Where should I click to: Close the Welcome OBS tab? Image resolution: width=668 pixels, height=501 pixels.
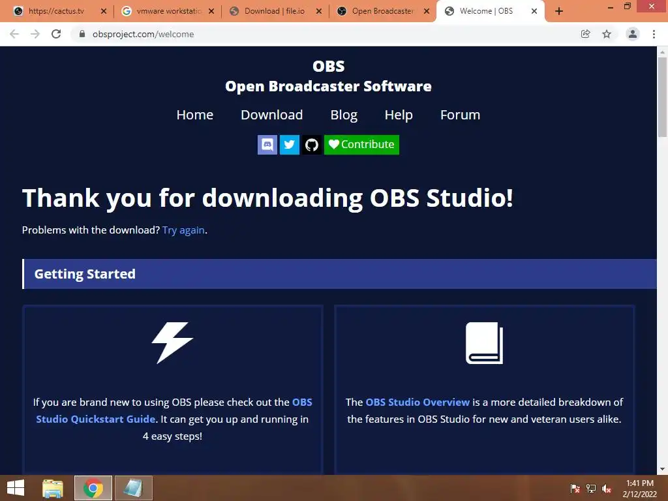(534, 12)
